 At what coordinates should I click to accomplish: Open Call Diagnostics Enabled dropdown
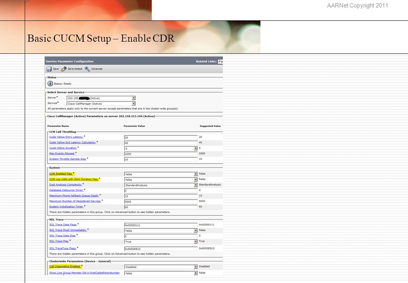point(161,267)
